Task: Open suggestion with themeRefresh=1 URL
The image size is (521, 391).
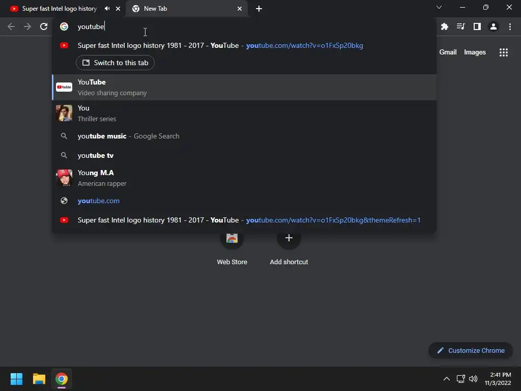Action: (244, 220)
